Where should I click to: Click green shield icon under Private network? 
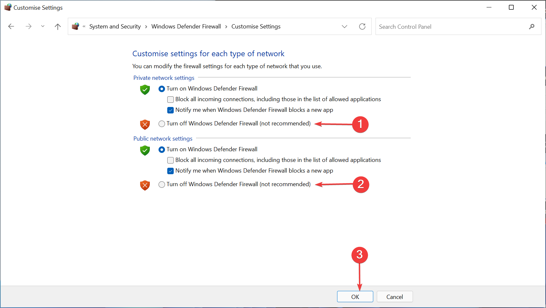click(145, 90)
